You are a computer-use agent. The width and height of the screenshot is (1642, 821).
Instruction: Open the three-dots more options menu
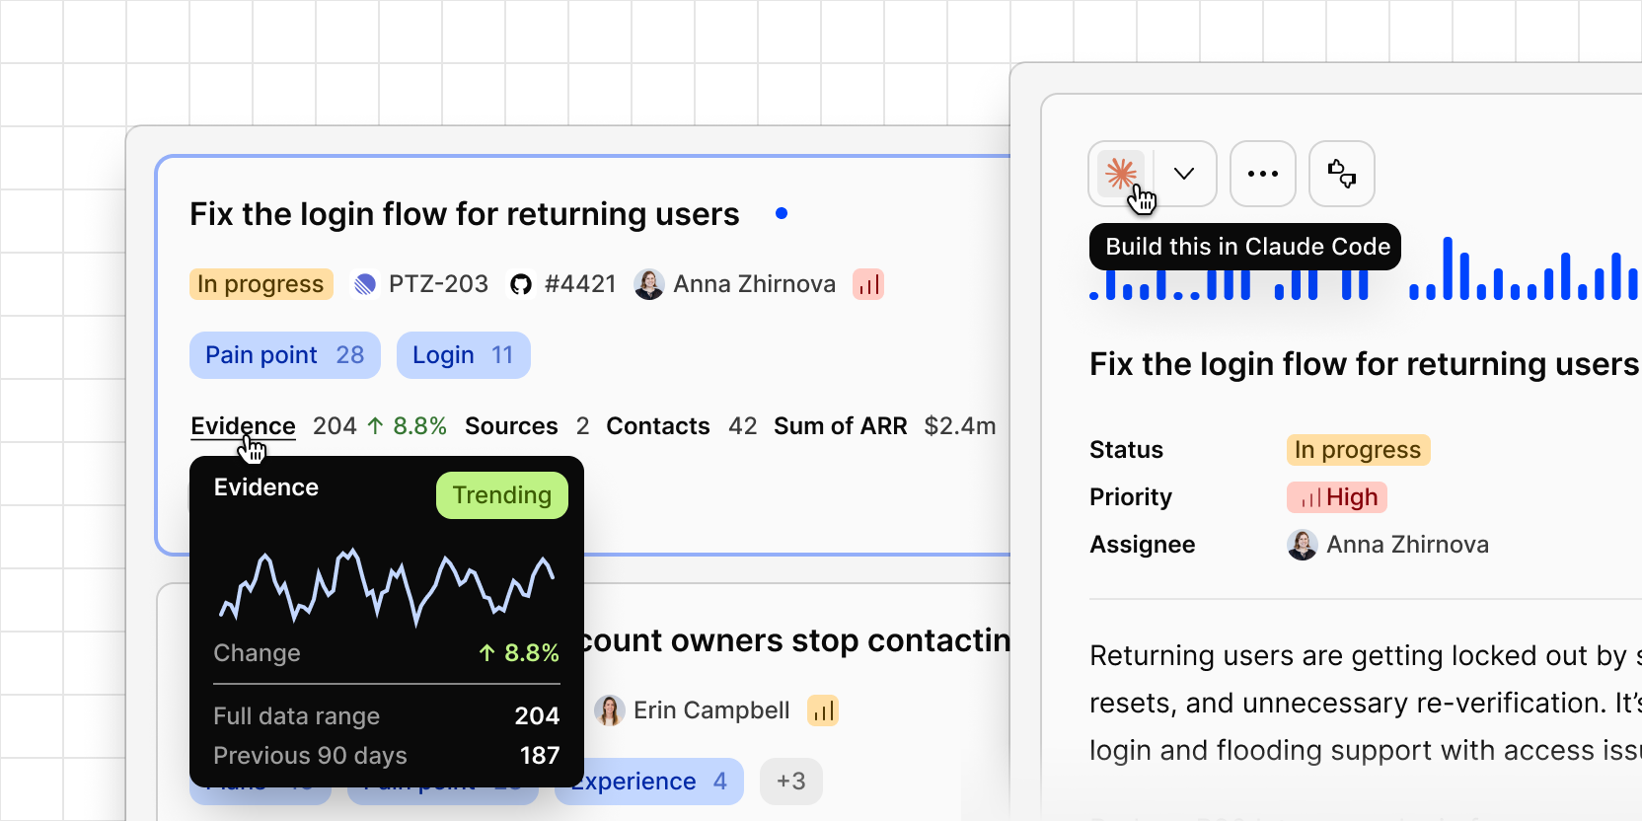[x=1263, y=174]
